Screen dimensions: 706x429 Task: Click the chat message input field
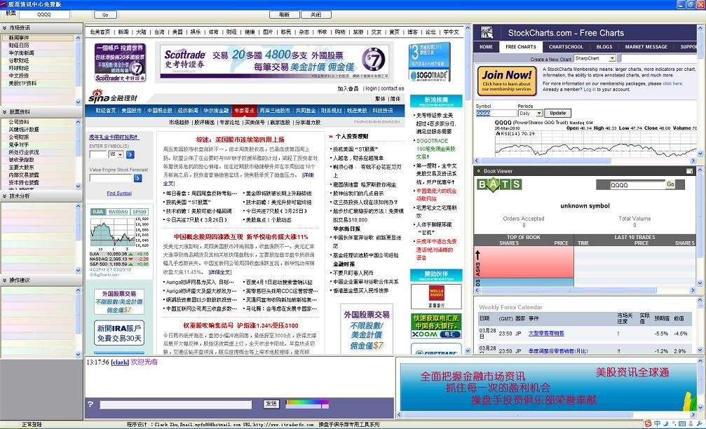pyautogui.click(x=175, y=404)
